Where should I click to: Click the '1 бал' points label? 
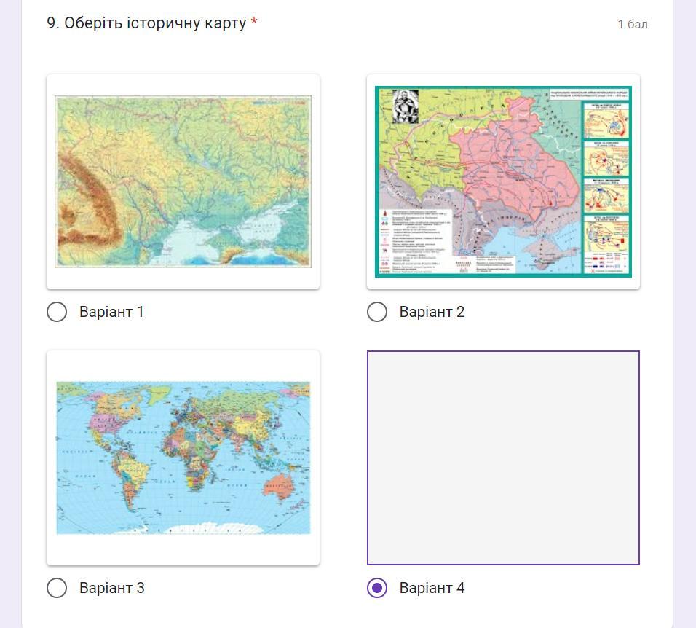click(632, 24)
